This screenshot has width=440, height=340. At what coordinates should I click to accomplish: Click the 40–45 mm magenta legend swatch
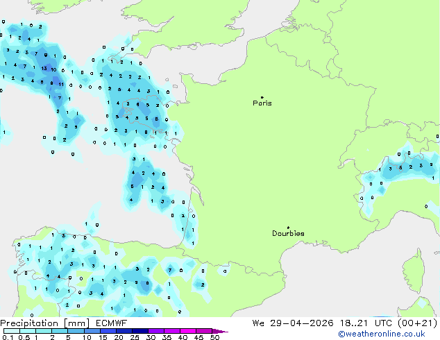click(x=188, y=331)
